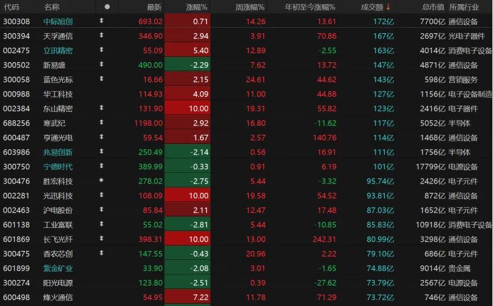The height and width of the screenshot is (306, 493).
Task: Sort by the 周涨幅% column header
Action: [x=250, y=7]
